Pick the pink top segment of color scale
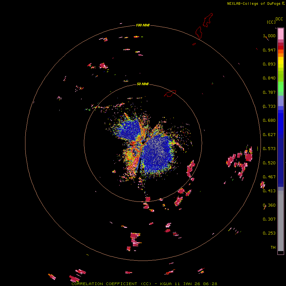This screenshot has width=286, height=286. click(x=281, y=34)
